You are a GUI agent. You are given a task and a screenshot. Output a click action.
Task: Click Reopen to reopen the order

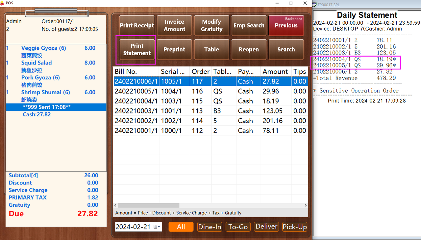[x=249, y=49]
